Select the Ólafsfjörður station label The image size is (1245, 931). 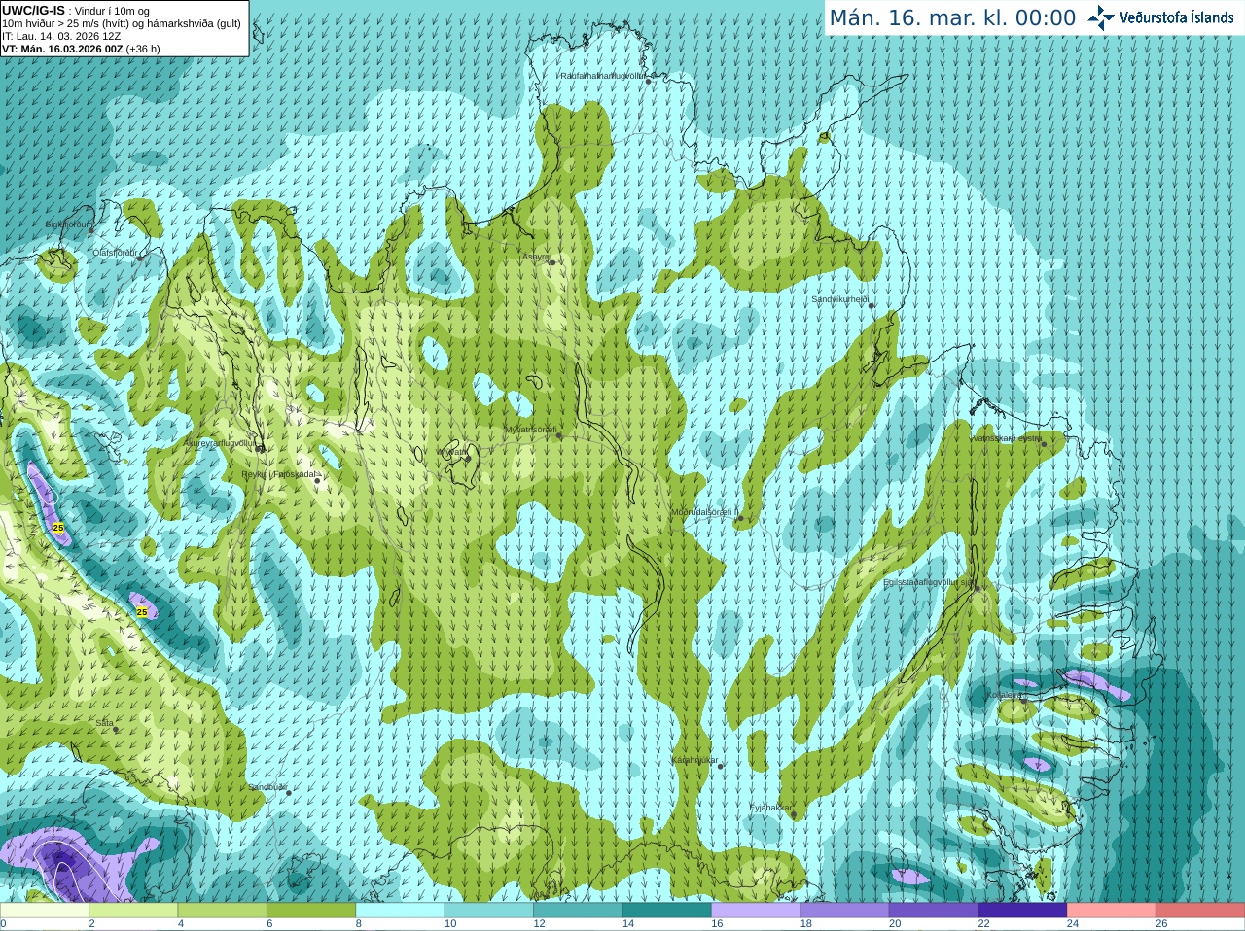click(115, 253)
